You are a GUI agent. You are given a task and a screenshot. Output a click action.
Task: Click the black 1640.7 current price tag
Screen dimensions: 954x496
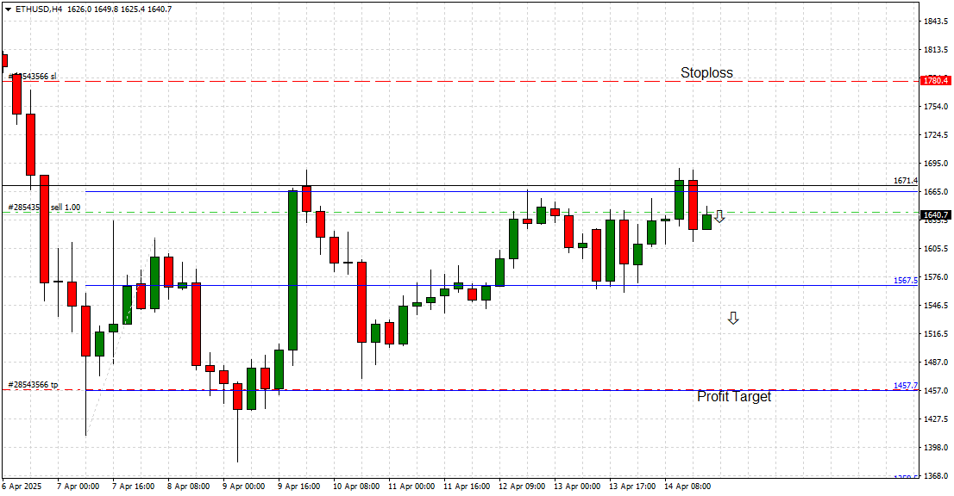936,215
